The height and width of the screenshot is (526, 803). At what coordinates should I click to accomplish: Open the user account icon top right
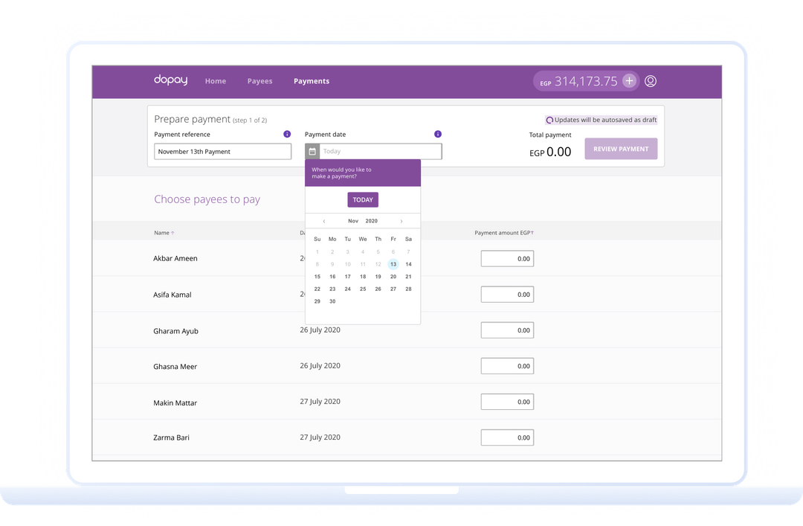click(x=651, y=81)
